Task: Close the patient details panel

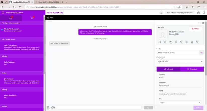Action: point(203,23)
